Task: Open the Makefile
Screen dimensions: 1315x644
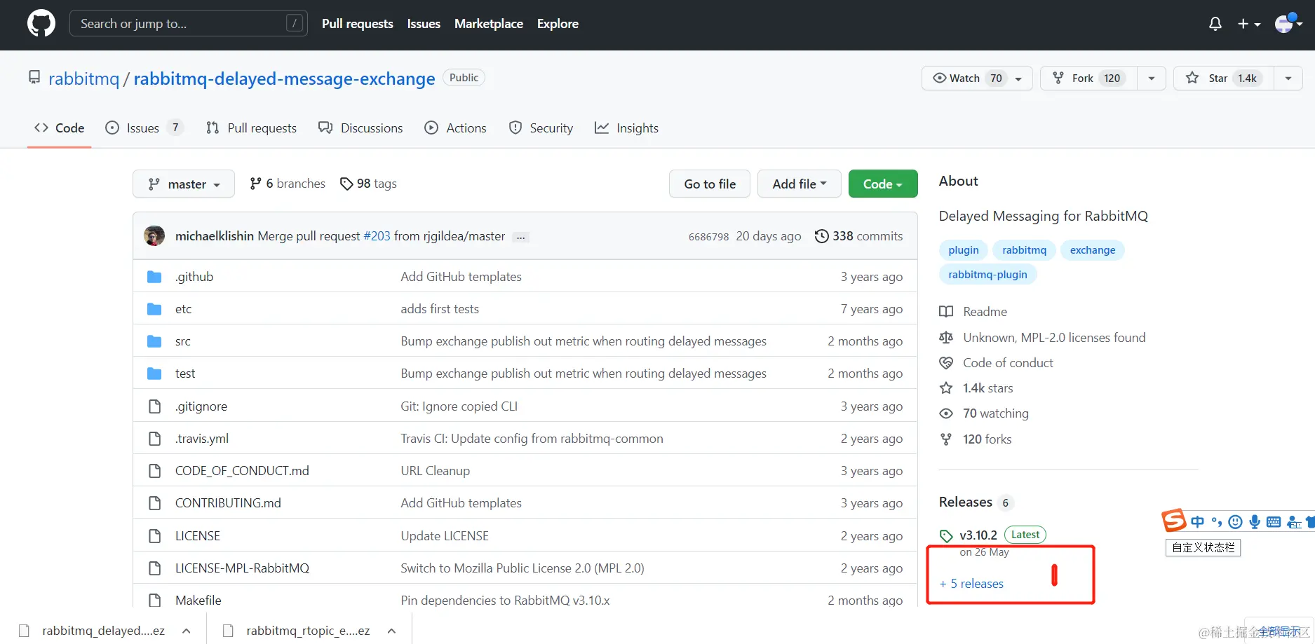Action: pos(198,601)
